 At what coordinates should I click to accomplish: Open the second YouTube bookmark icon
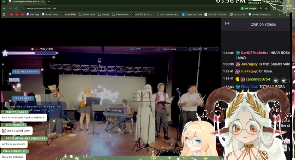[x=17, y=14]
